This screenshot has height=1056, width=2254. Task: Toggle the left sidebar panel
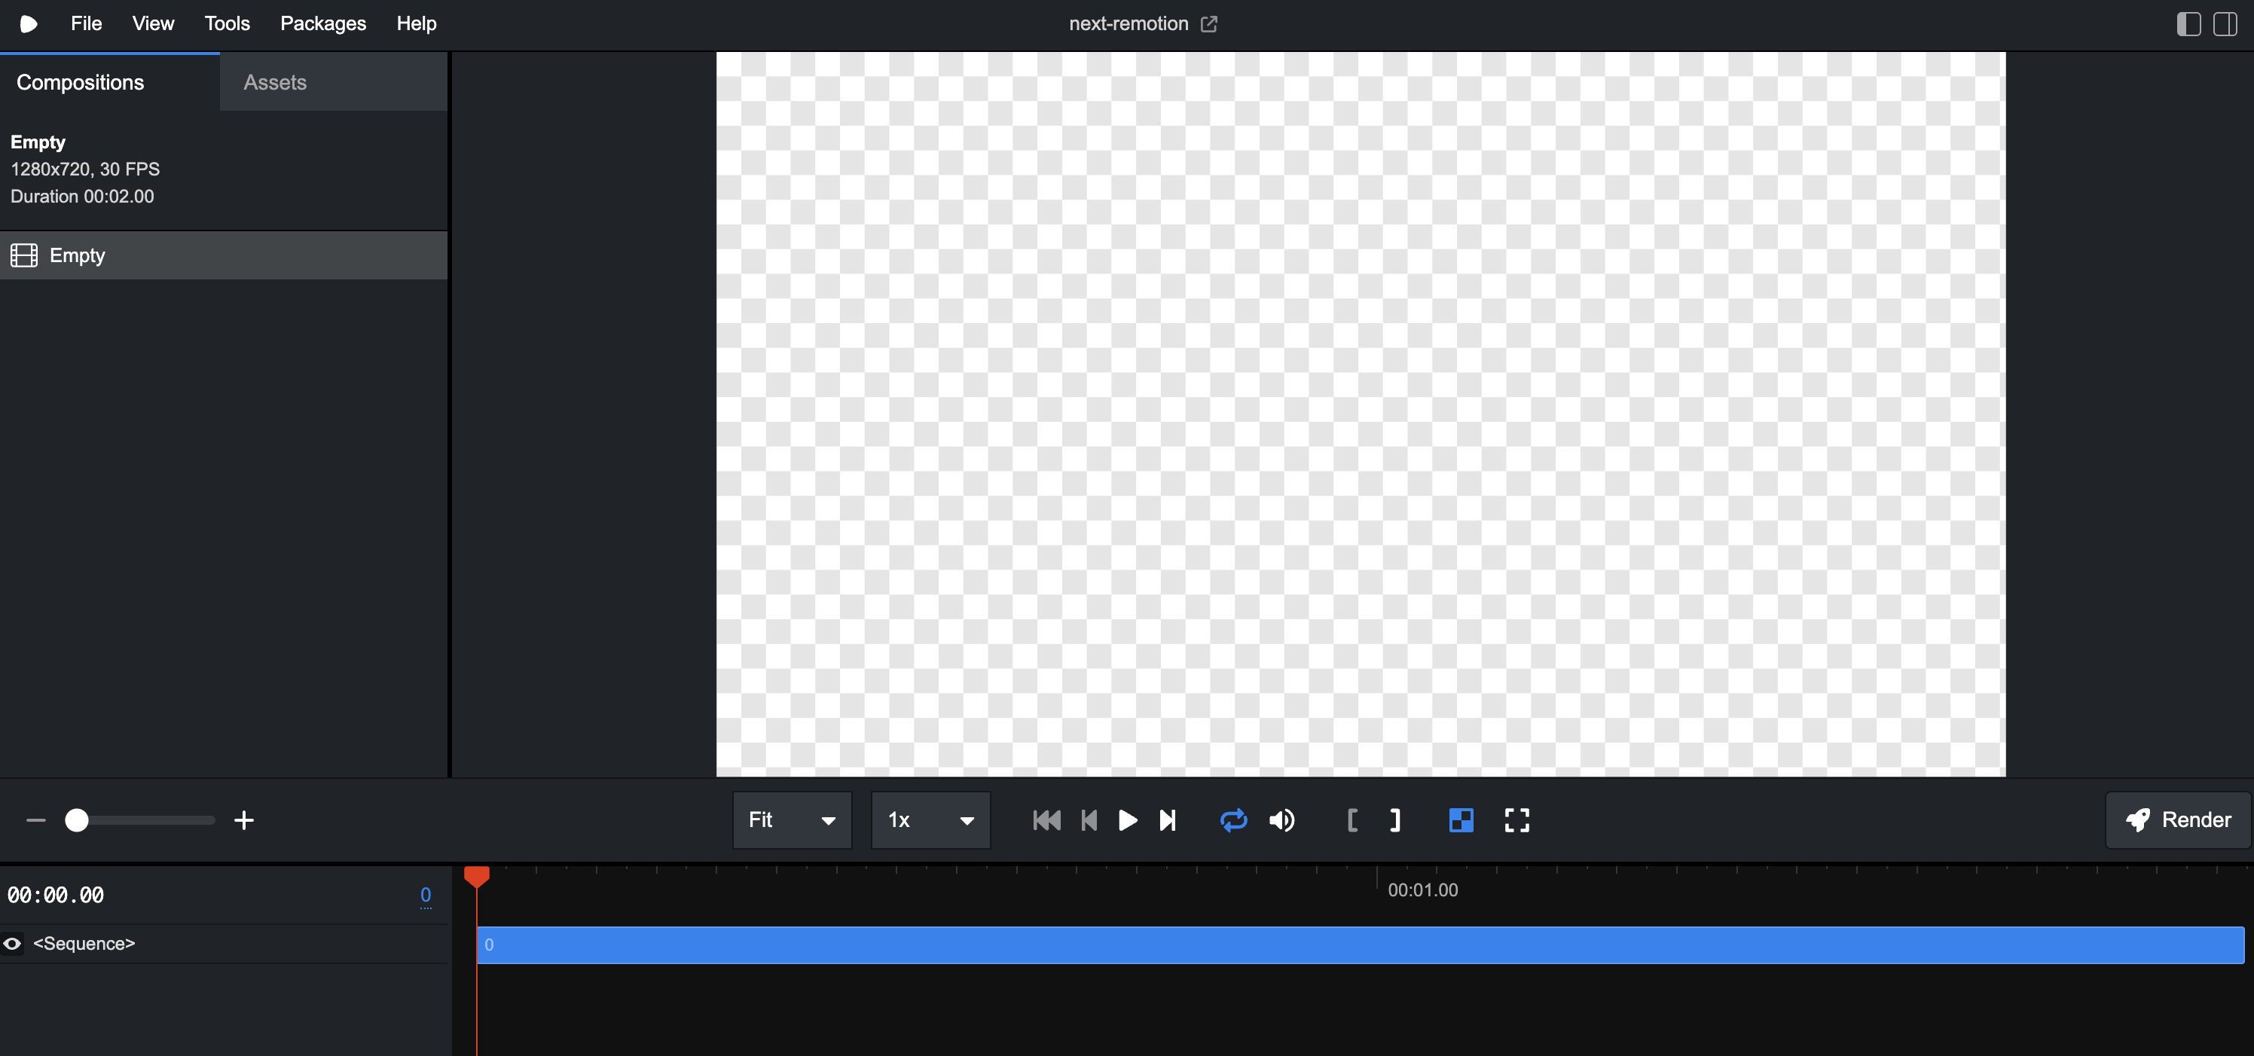(2188, 23)
